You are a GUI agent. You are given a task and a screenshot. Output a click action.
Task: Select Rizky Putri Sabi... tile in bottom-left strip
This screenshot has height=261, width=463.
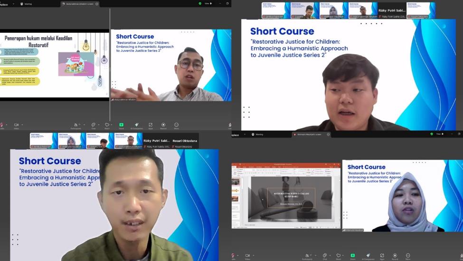(x=157, y=141)
